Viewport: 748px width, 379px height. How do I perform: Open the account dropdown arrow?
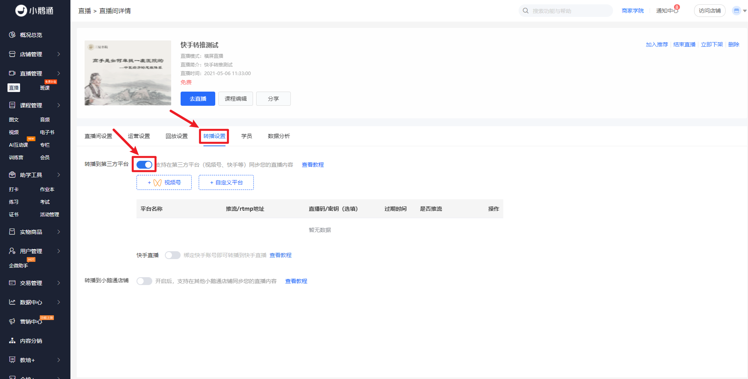coord(745,11)
